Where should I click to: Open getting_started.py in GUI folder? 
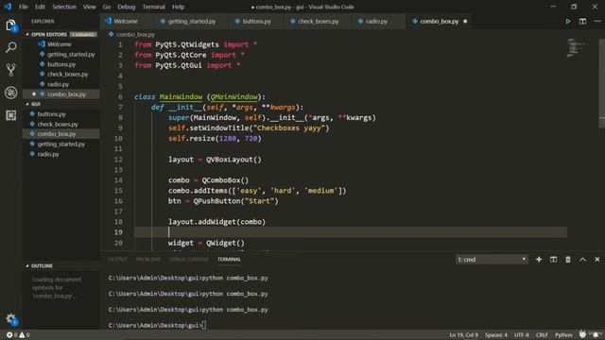point(61,144)
